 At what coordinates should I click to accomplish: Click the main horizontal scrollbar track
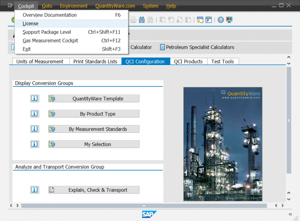pyautogui.click(x=144, y=206)
